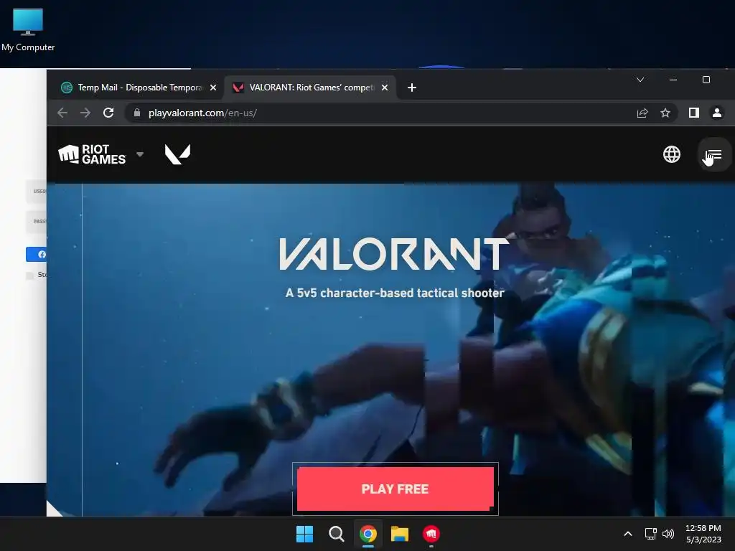Show hidden system tray icons

[628, 534]
